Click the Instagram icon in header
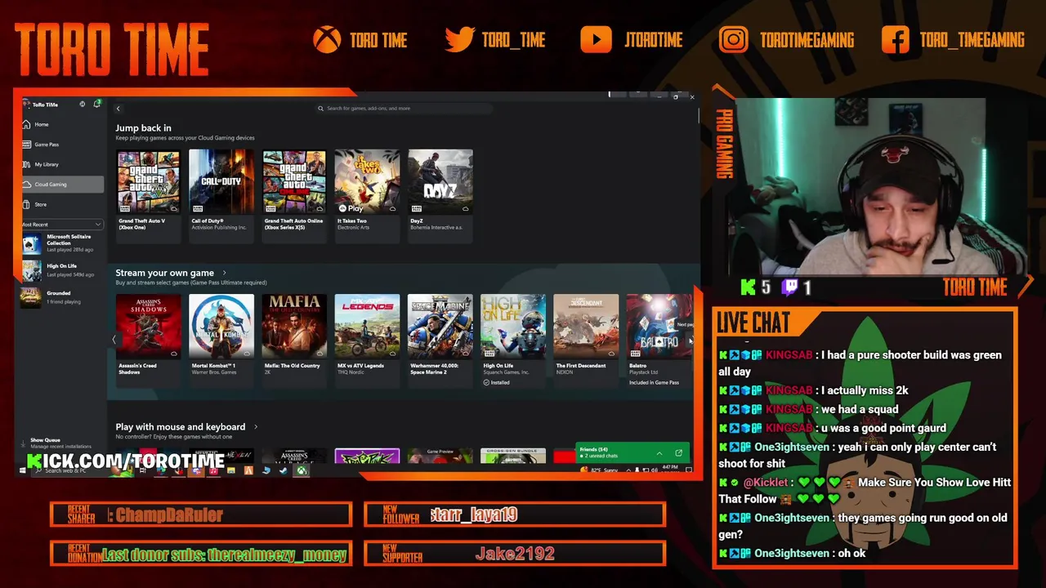Viewport: 1046px width, 588px height. point(734,40)
